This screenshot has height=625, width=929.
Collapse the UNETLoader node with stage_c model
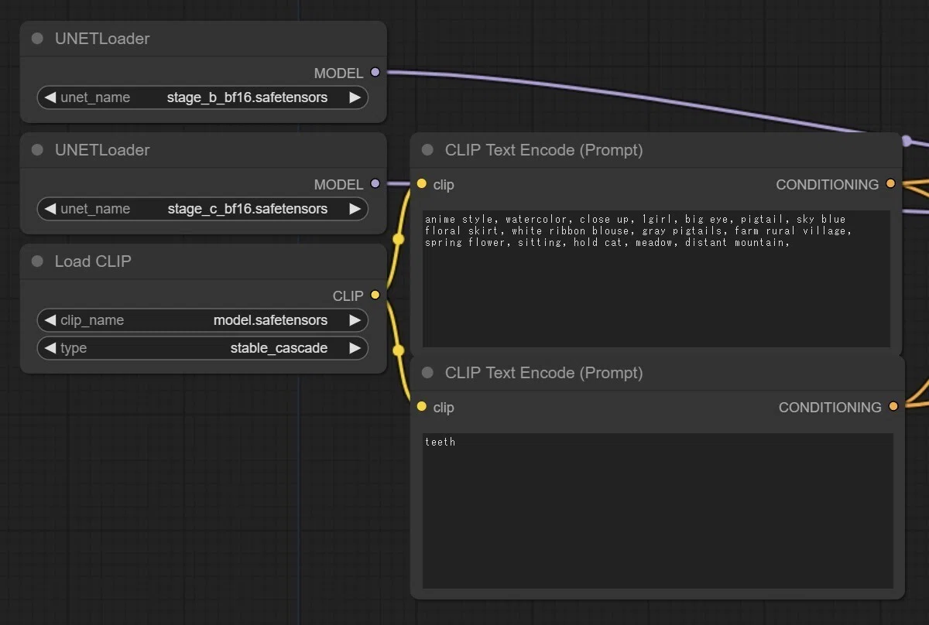[x=37, y=150]
